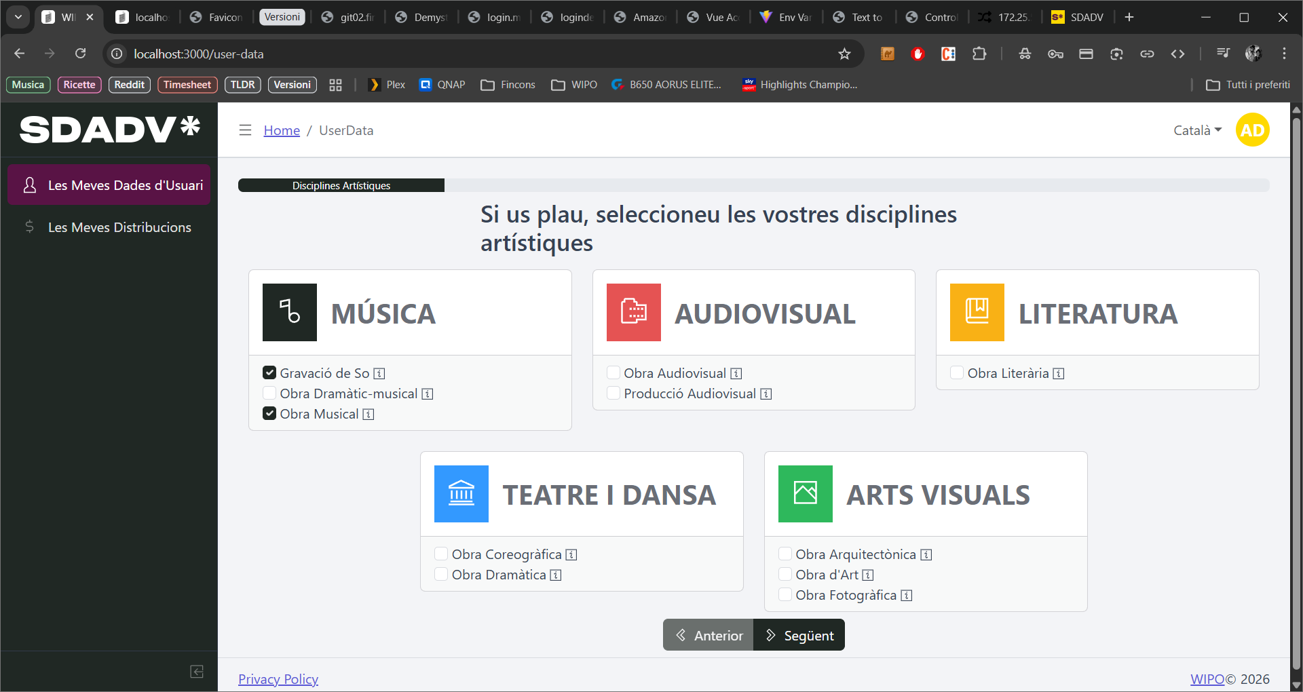Open info icon next to Obra Musical
This screenshot has width=1303, height=692.
pos(369,415)
